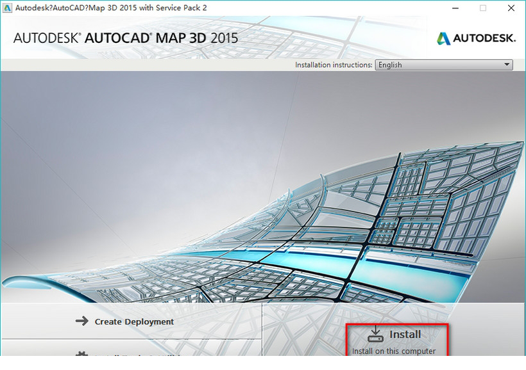Viewport: 526px width, 370px height.
Task: Click the Install download icon
Action: [375, 334]
